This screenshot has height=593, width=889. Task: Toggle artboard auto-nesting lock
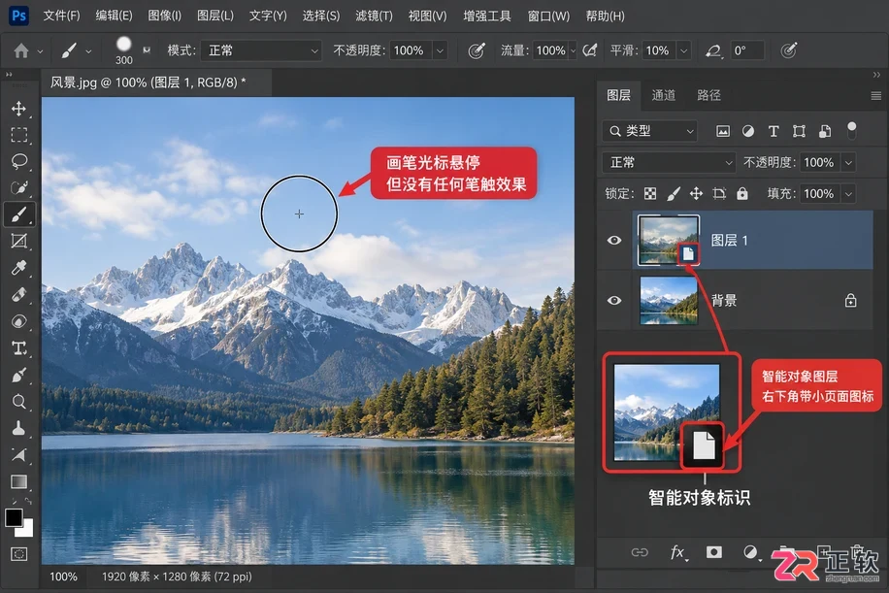click(719, 194)
